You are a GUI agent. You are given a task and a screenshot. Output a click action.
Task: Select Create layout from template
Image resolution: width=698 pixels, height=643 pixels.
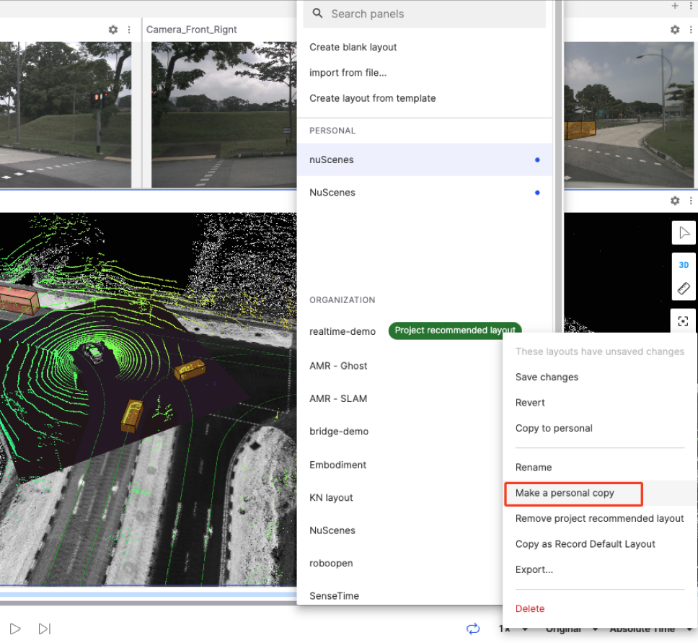(373, 98)
